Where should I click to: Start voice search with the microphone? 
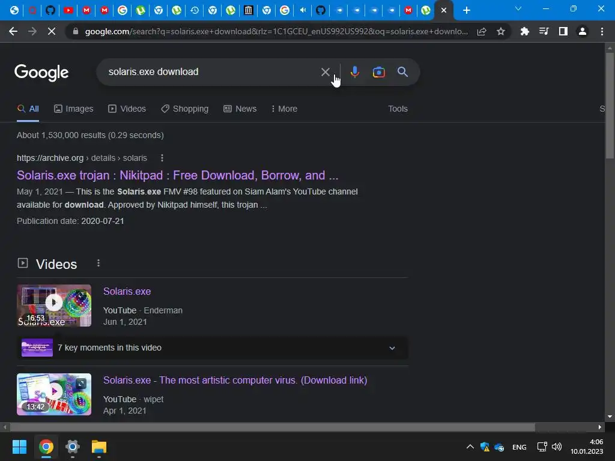(354, 72)
